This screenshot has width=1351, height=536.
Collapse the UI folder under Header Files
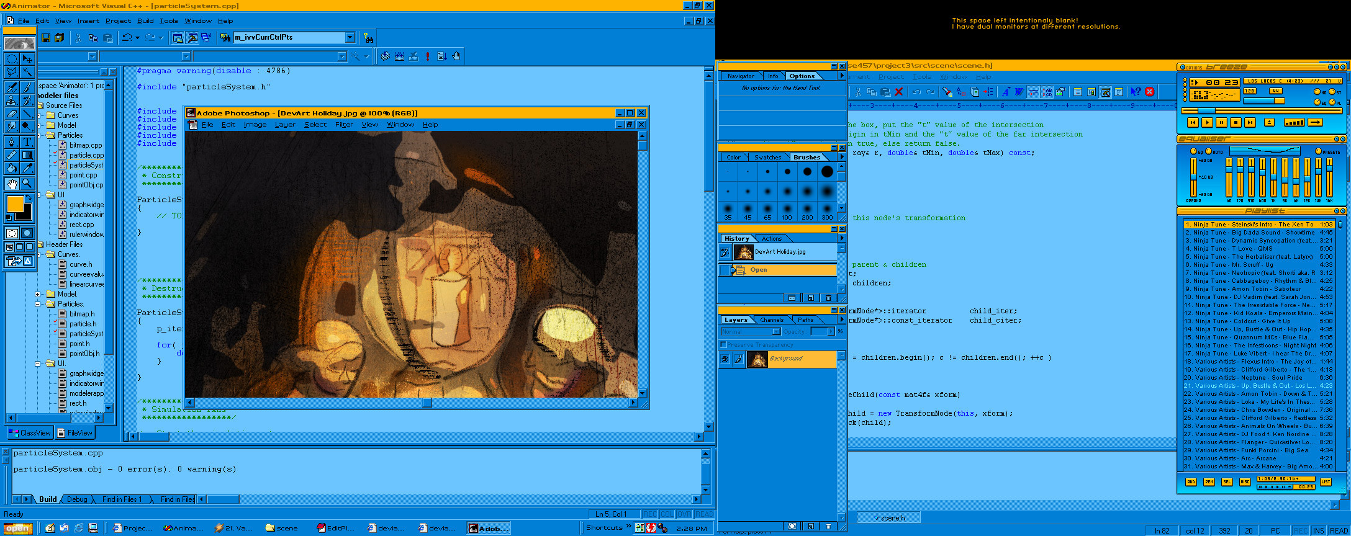(38, 364)
